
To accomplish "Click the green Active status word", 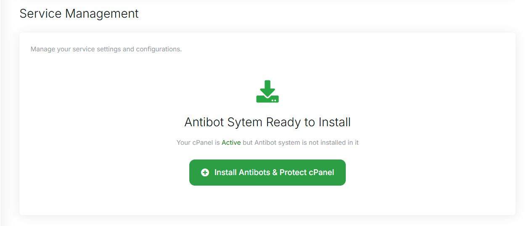I will [231, 143].
